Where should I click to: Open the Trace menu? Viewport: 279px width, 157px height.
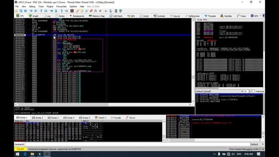pyautogui.click(x=41, y=7)
